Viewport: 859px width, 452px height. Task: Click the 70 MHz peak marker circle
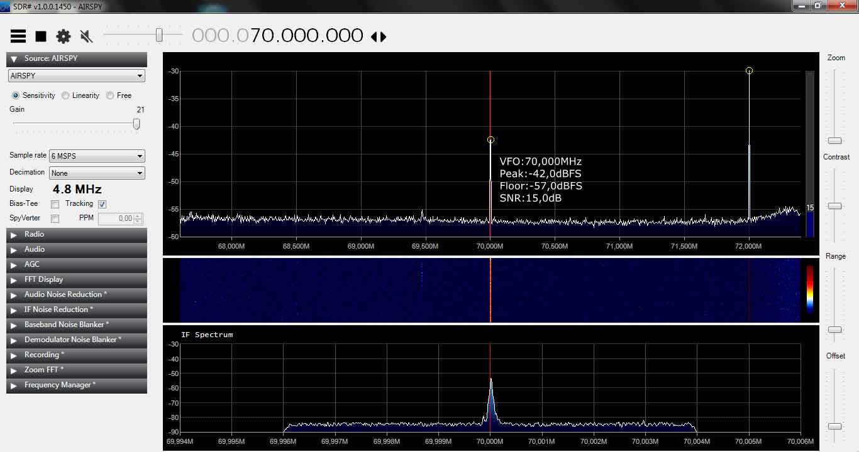coord(490,140)
